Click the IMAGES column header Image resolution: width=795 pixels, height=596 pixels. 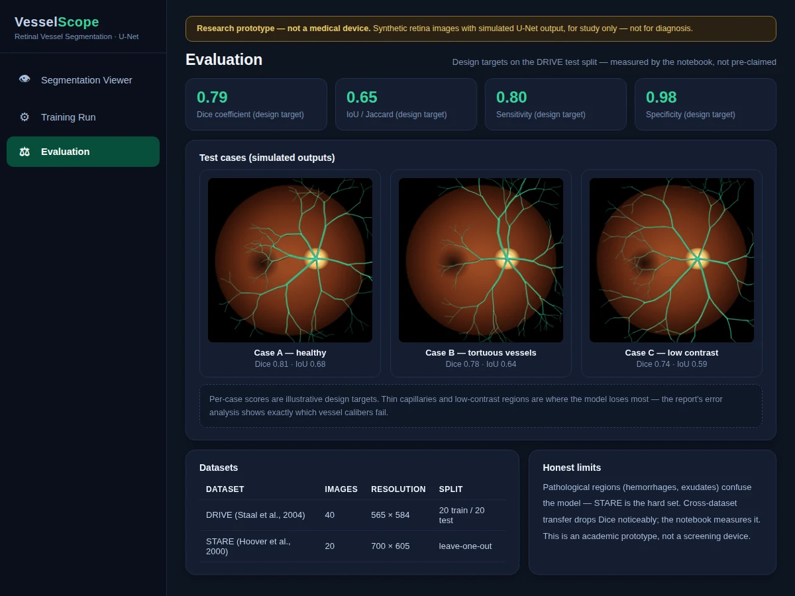[341, 489]
